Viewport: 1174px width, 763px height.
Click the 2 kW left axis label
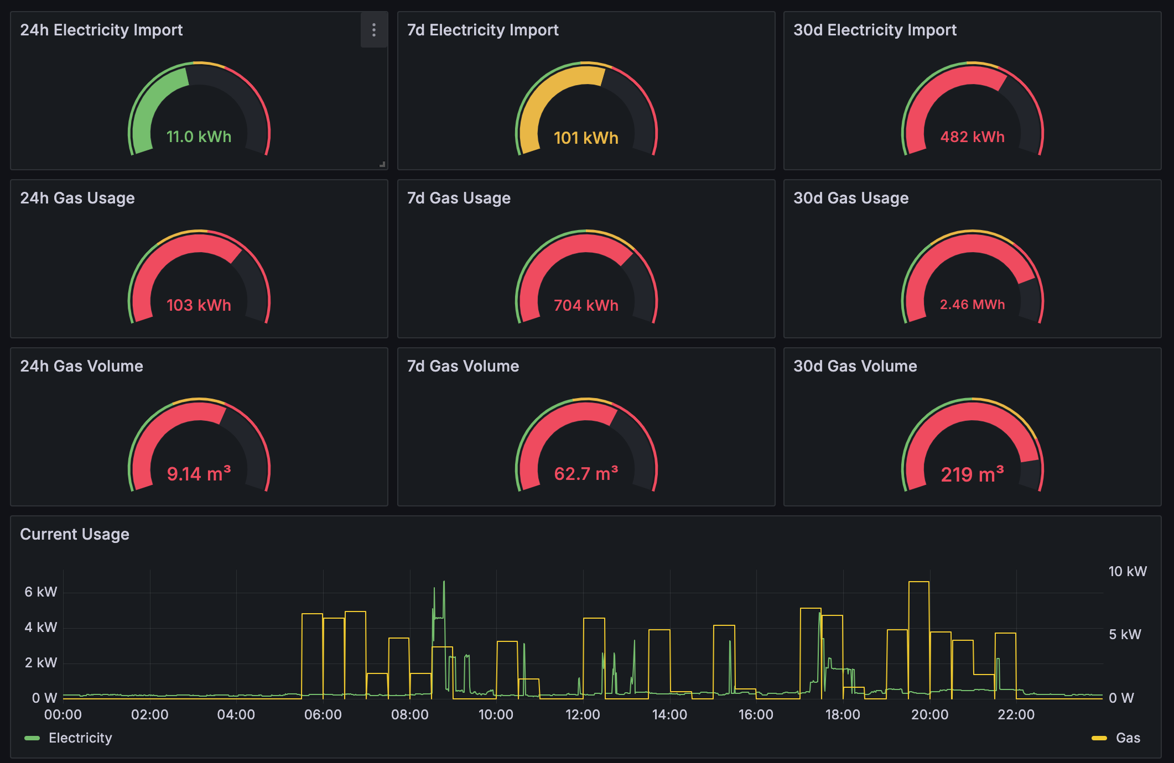[40, 662]
